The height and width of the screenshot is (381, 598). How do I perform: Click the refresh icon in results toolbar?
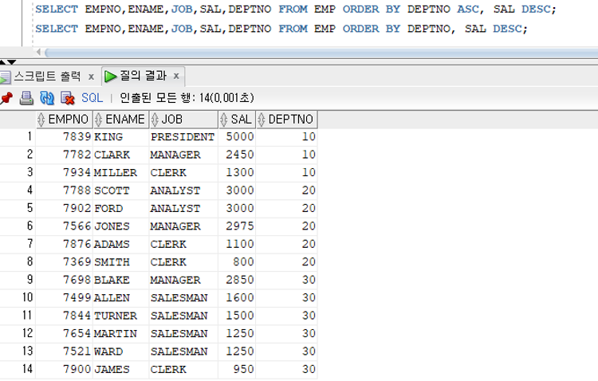47,98
